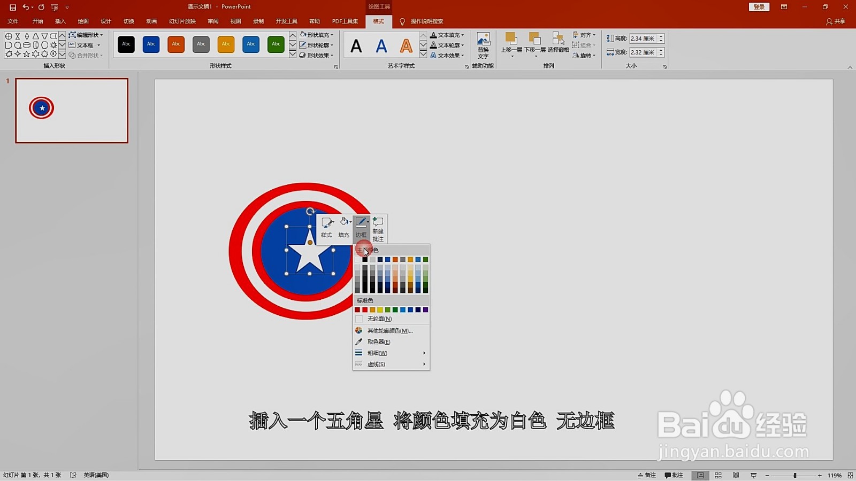Open 形状效果 (Shape Effects) in the ribbon
The height and width of the screenshot is (481, 856).
(x=316, y=55)
